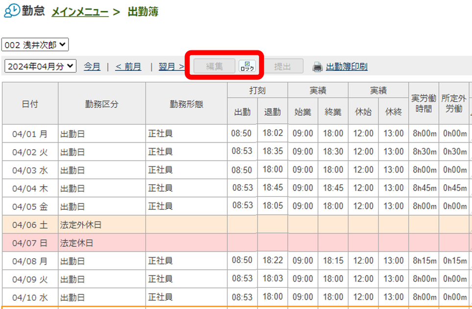Viewport: 472px width, 309px height.
Task: Click the 今月 link
Action: pos(92,66)
